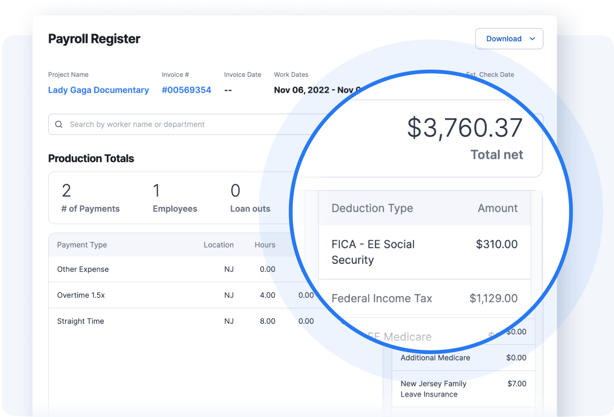Click the Deduction Type column header
This screenshot has height=417, width=614.
tap(372, 208)
